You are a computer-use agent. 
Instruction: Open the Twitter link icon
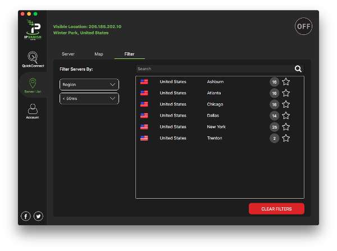pyautogui.click(x=38, y=216)
